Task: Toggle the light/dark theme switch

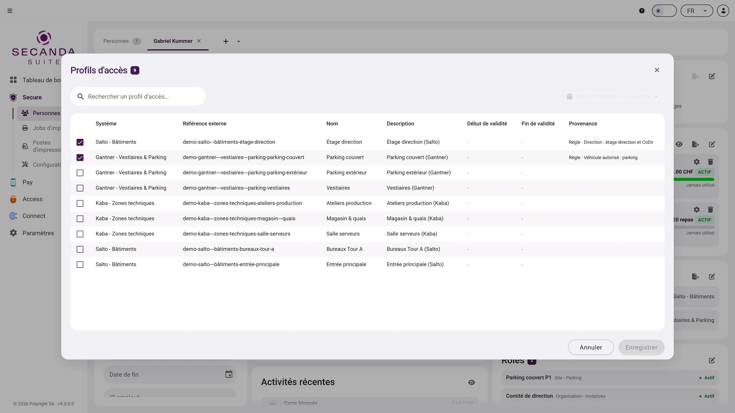Action: (x=664, y=11)
